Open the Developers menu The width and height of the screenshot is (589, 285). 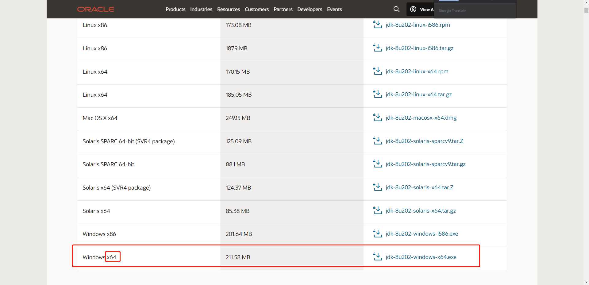pyautogui.click(x=310, y=9)
